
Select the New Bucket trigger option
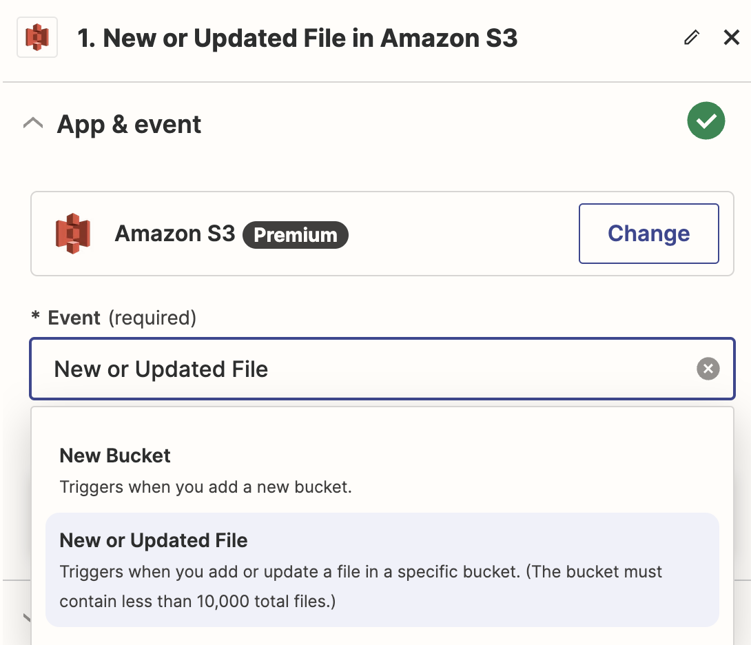coord(382,470)
